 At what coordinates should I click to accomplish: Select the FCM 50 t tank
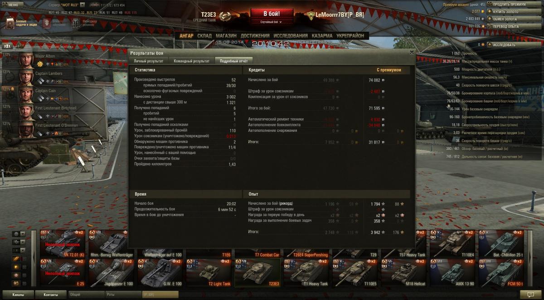coord(500,272)
